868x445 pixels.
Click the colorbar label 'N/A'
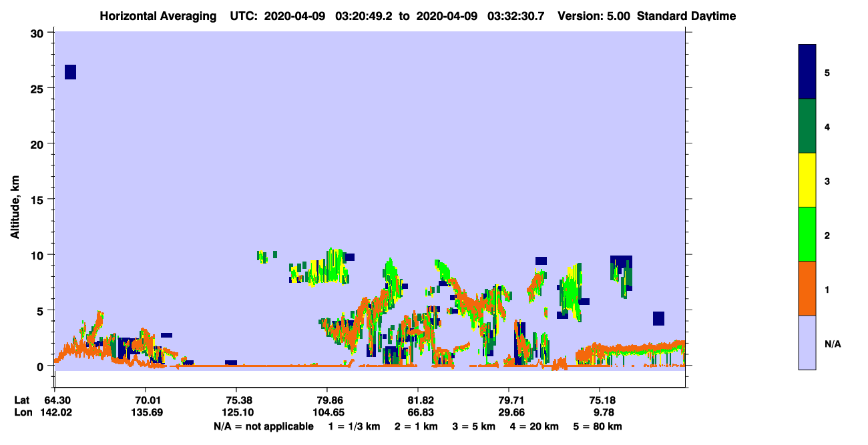point(833,344)
